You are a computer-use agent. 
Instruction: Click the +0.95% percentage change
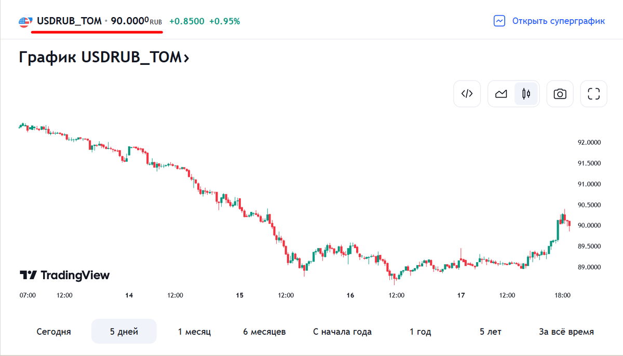[225, 22]
